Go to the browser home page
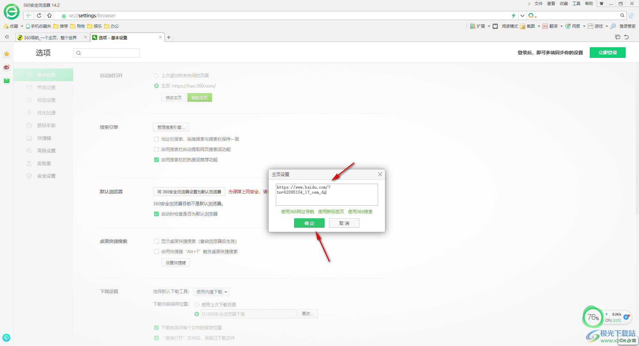 49,15
